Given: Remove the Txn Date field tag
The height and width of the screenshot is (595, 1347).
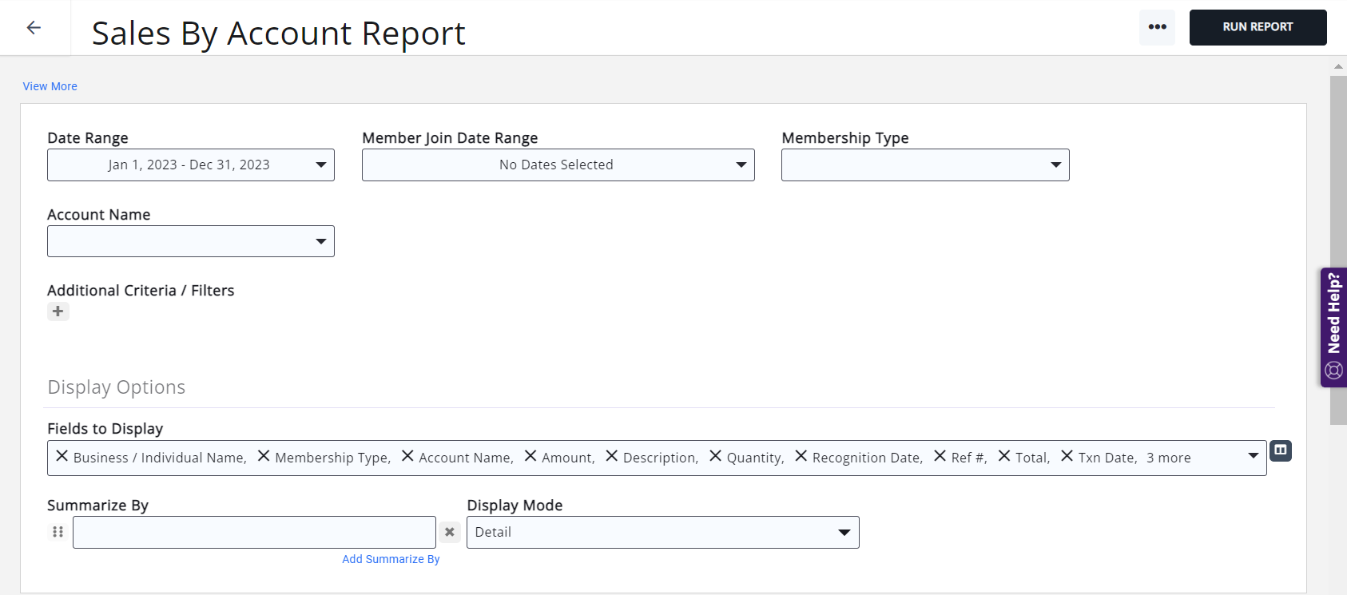Looking at the screenshot, I should pyautogui.click(x=1067, y=456).
